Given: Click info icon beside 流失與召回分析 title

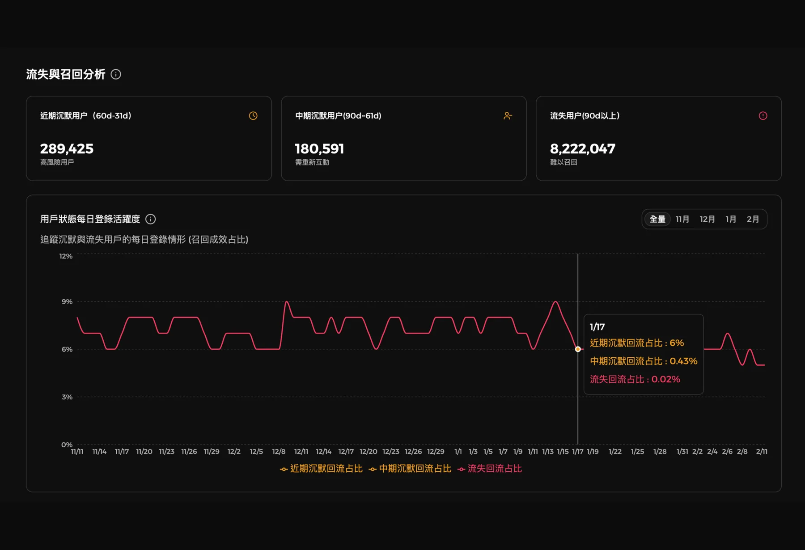Looking at the screenshot, I should pyautogui.click(x=116, y=74).
